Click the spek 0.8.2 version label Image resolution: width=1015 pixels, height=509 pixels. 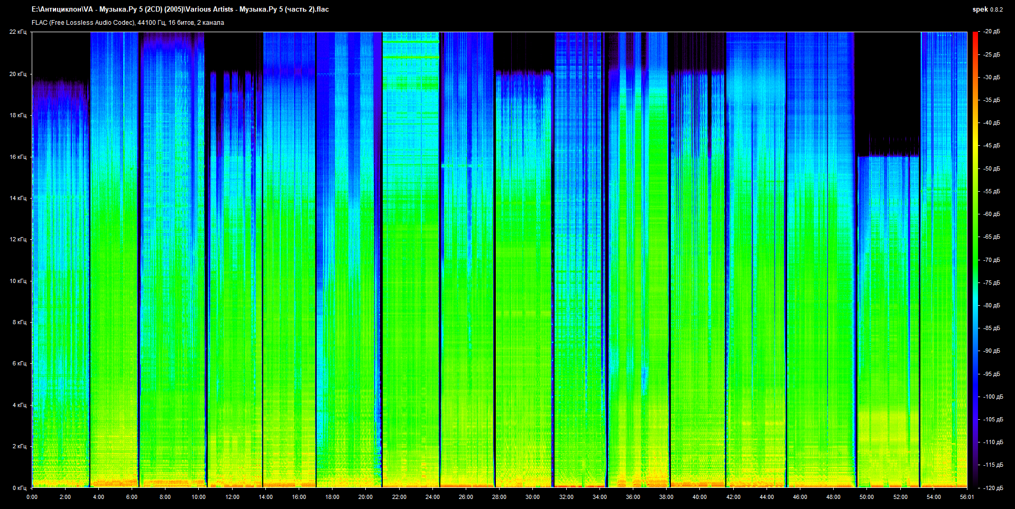pyautogui.click(x=987, y=10)
